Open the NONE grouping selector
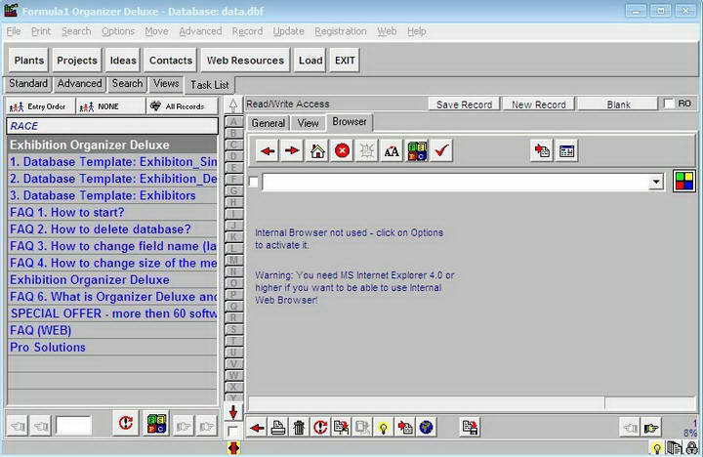The image size is (703, 457). coord(110,106)
